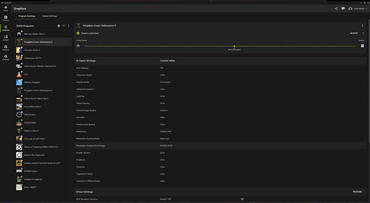Select the Counter-Strike 2 game icon
The image size is (370, 203).
pyautogui.click(x=19, y=50)
